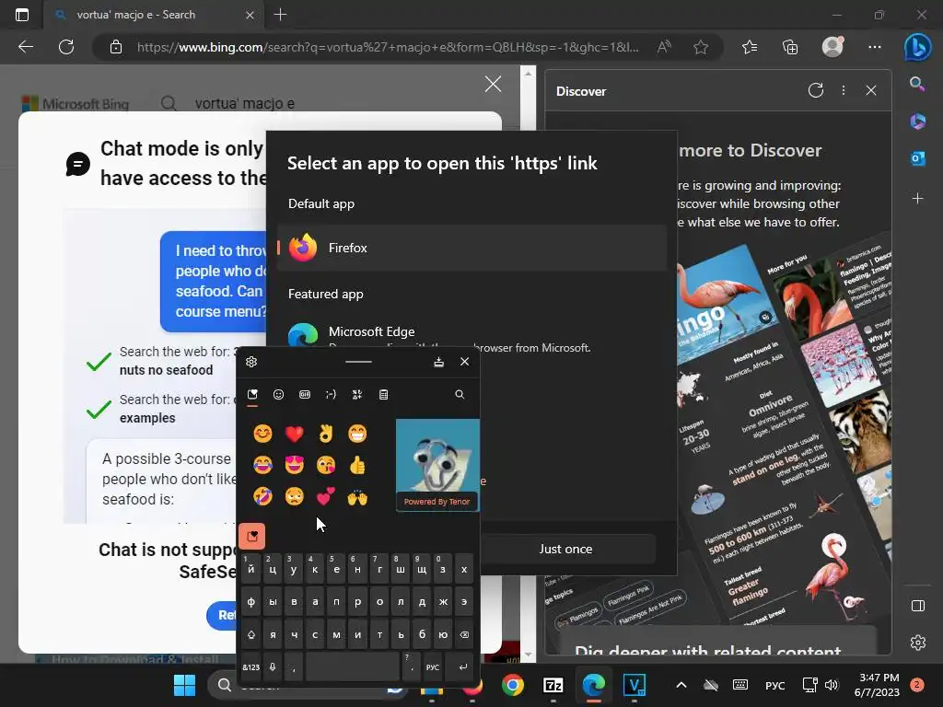Launch Google Chrome from taskbar
This screenshot has height=707, width=943.
(512, 685)
